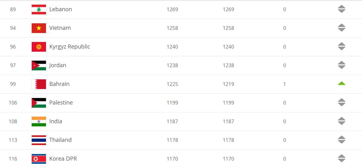The height and width of the screenshot is (164, 362).
Task: Click the Thailand flag icon
Action: [x=39, y=140]
